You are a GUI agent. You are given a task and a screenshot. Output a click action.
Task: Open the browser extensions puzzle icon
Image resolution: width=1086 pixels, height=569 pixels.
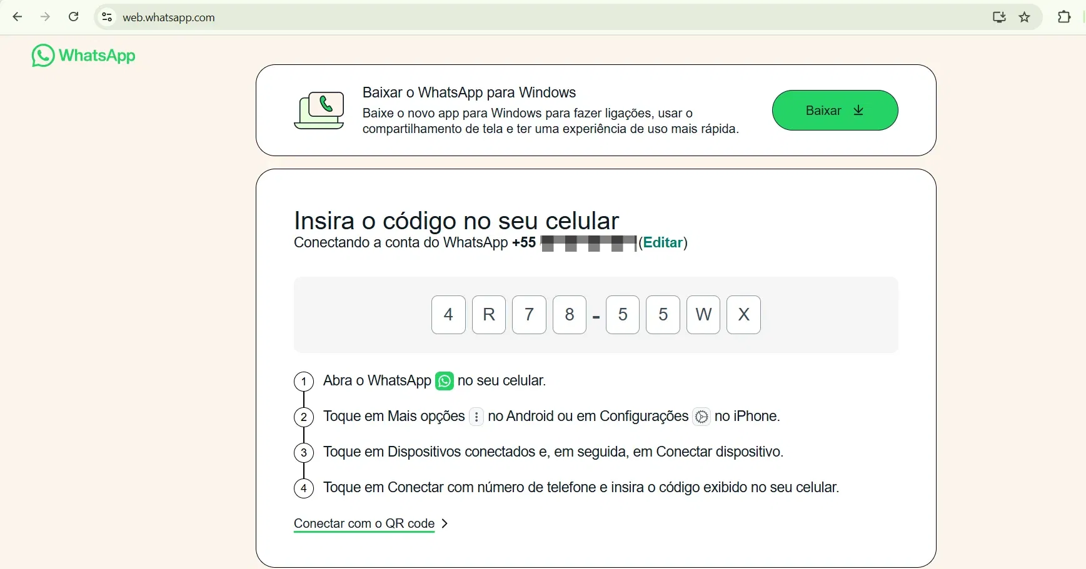coord(1064,17)
